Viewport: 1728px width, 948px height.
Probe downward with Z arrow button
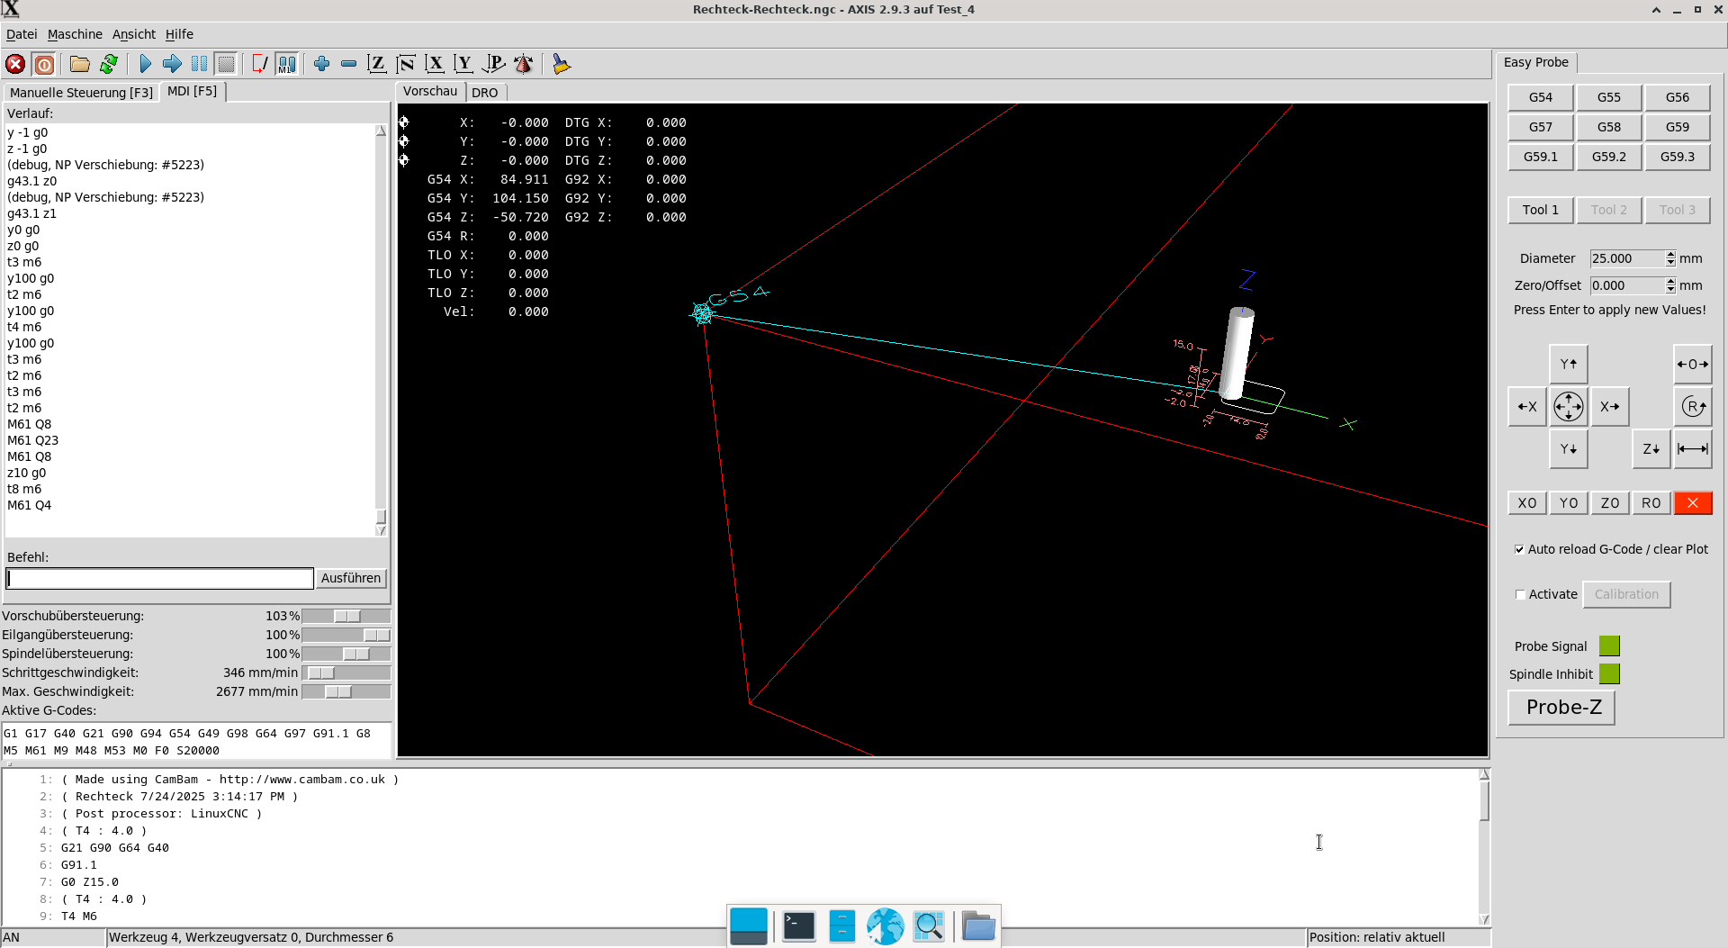[x=1651, y=449]
